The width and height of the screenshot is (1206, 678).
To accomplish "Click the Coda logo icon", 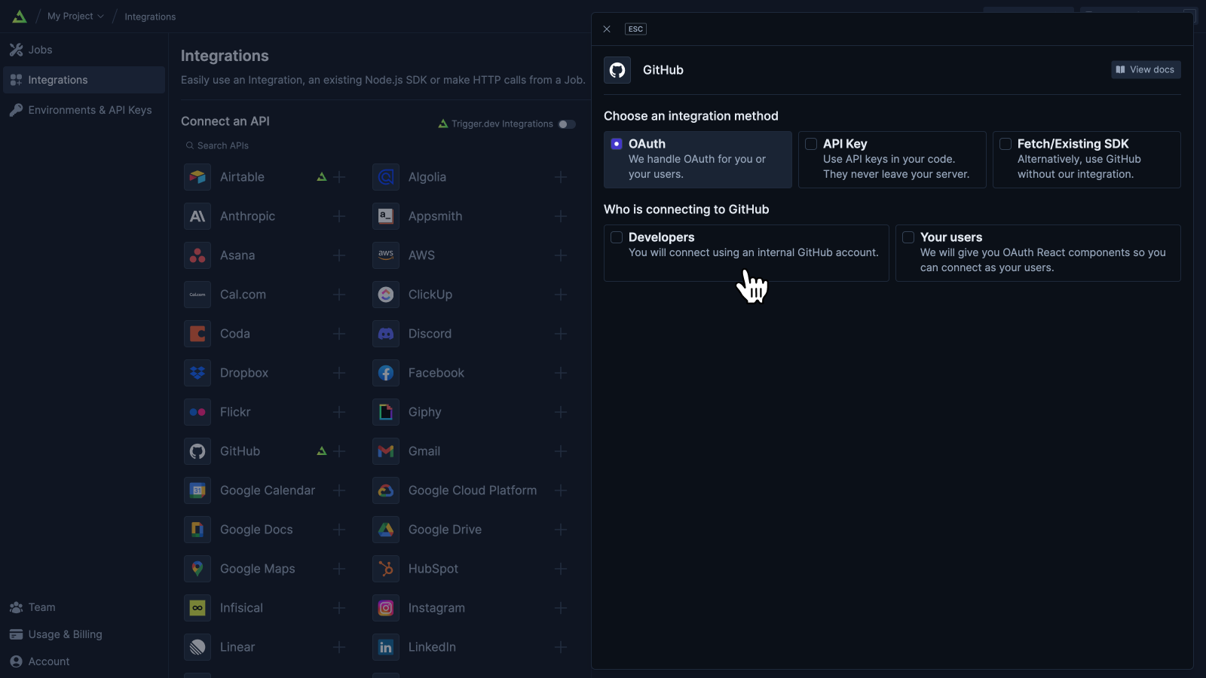I will point(197,334).
